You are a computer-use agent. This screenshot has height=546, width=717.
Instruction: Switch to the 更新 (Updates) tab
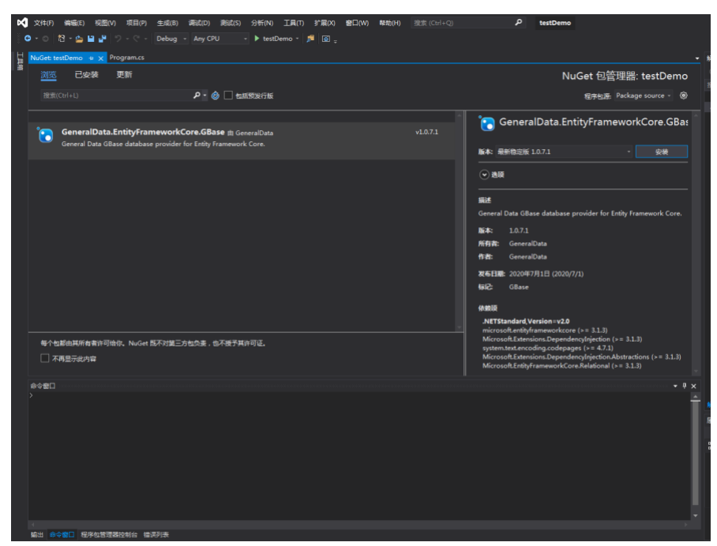(x=124, y=74)
